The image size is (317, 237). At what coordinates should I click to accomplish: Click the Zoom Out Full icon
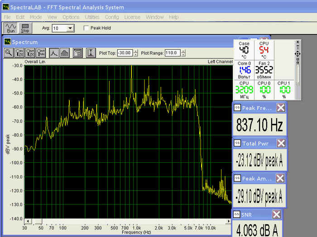(41, 52)
